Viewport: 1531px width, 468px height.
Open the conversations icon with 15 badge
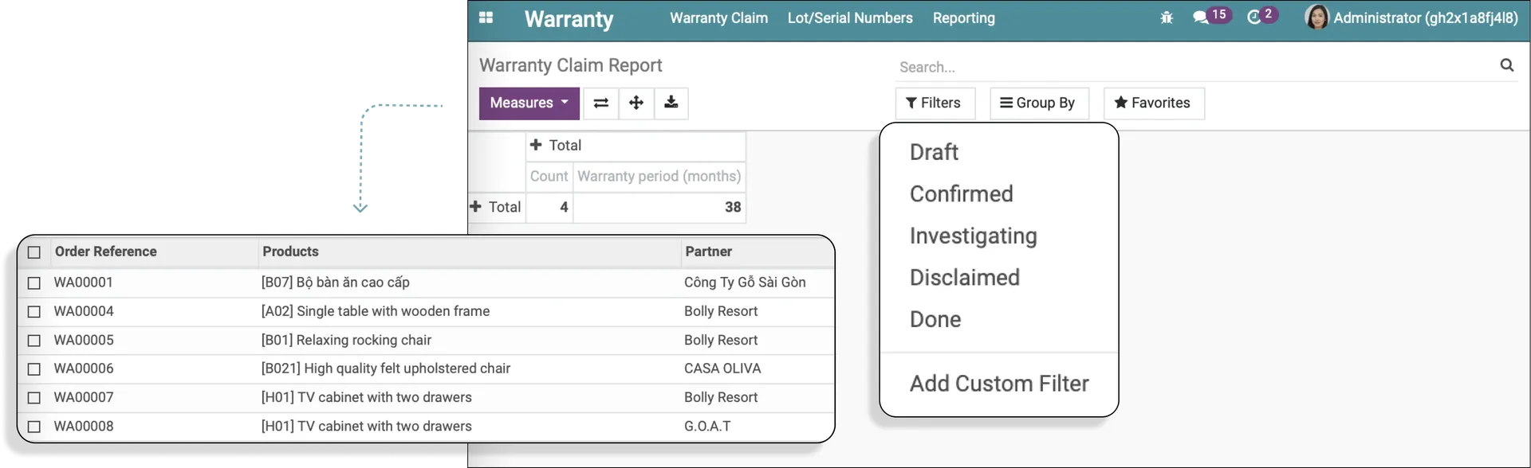[x=1210, y=16]
